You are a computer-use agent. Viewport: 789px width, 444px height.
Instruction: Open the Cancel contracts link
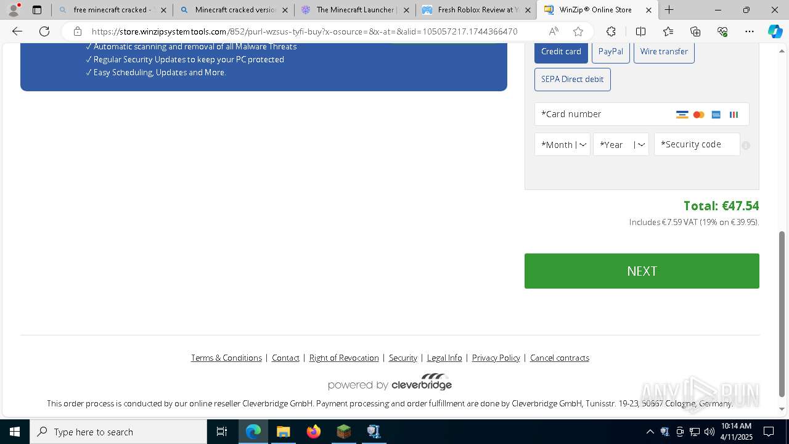[x=560, y=358]
